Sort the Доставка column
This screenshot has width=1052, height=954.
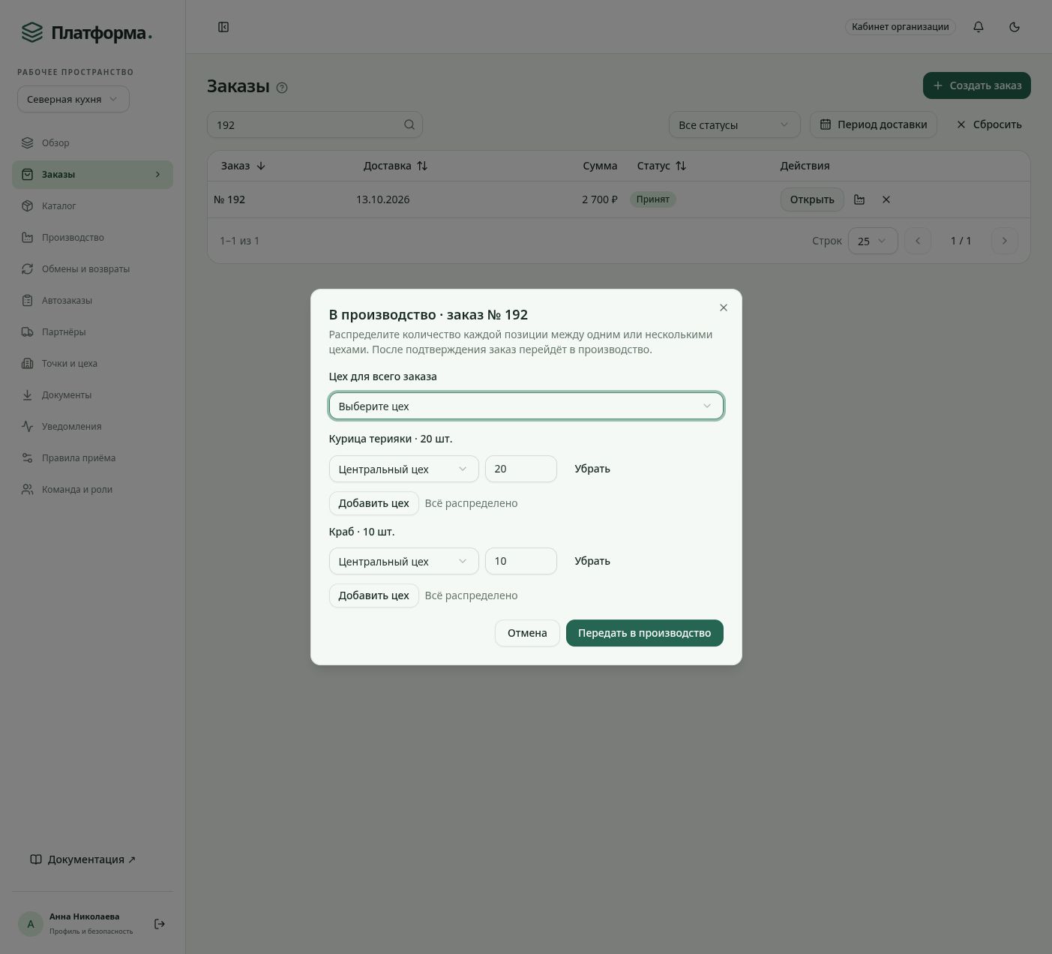pyautogui.click(x=422, y=166)
